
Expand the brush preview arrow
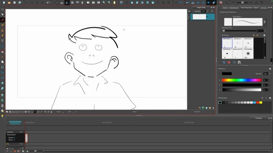point(265,22)
